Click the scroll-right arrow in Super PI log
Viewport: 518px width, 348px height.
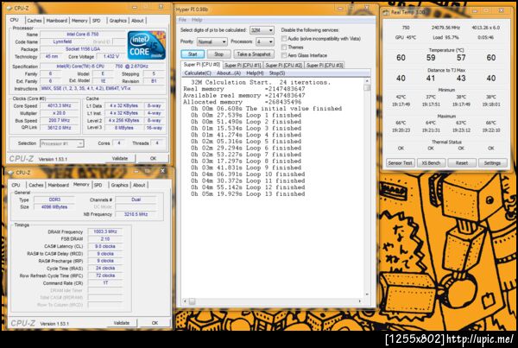tap(360, 301)
